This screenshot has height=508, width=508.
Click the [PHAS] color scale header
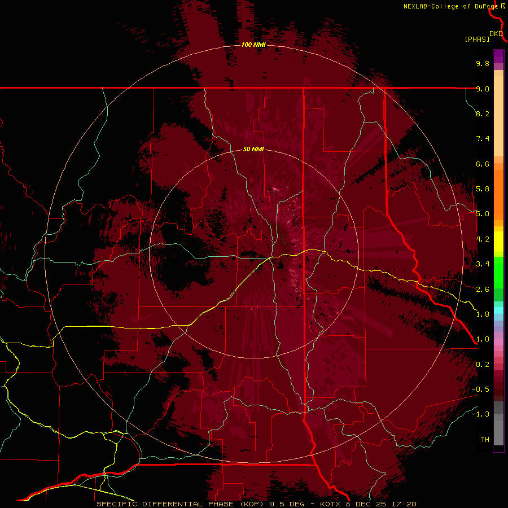(x=477, y=39)
